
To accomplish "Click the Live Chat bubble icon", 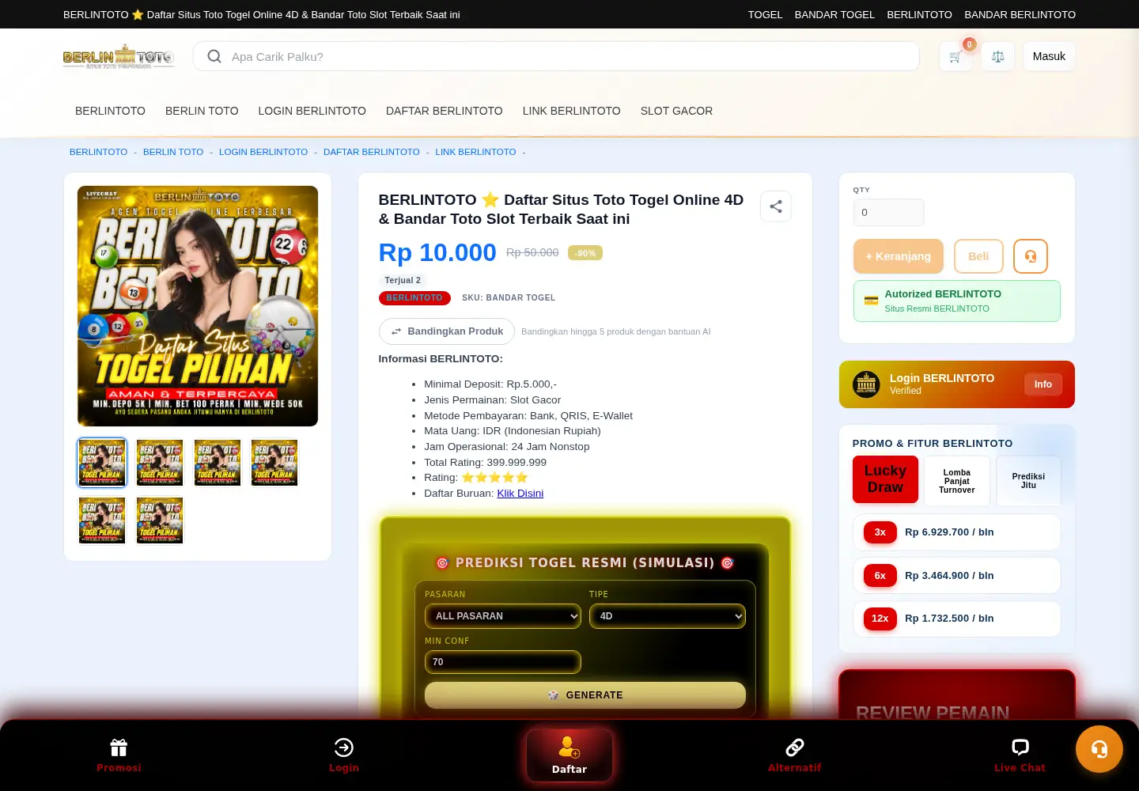I will [1020, 747].
